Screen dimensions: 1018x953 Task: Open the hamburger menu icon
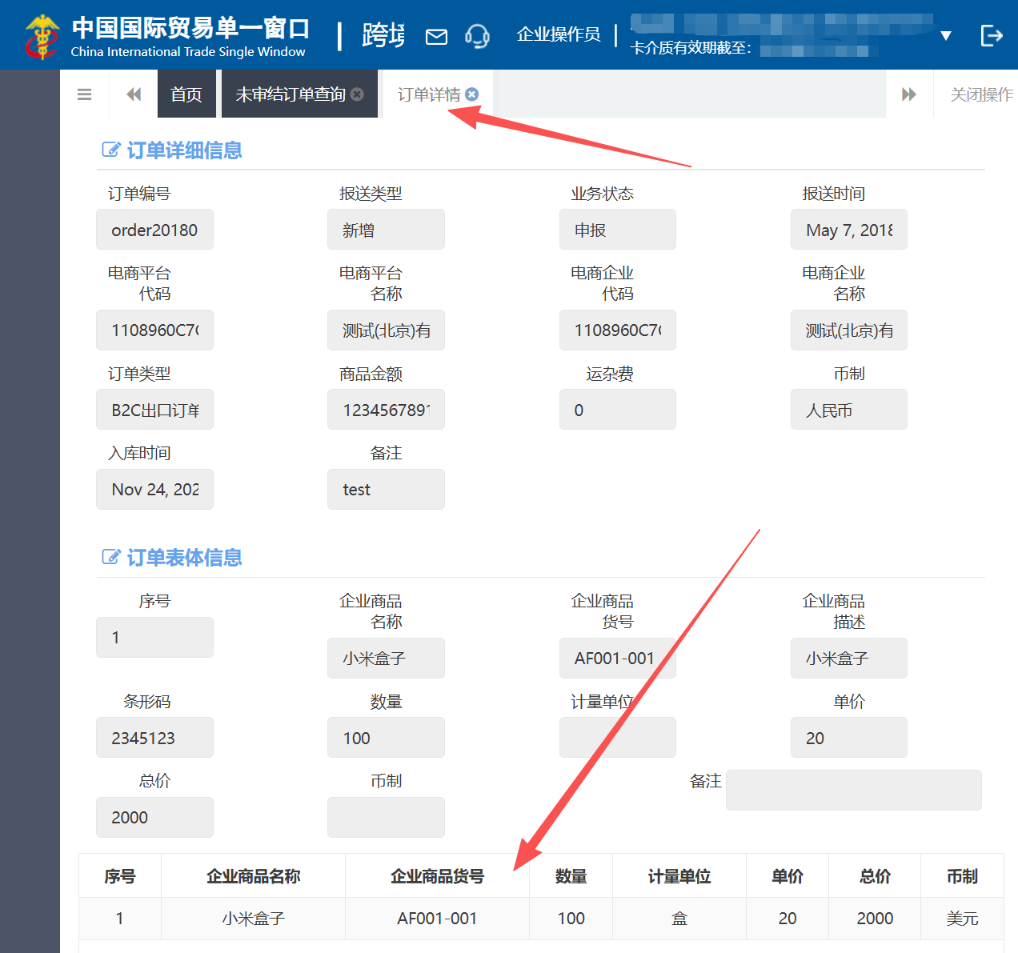(x=84, y=94)
